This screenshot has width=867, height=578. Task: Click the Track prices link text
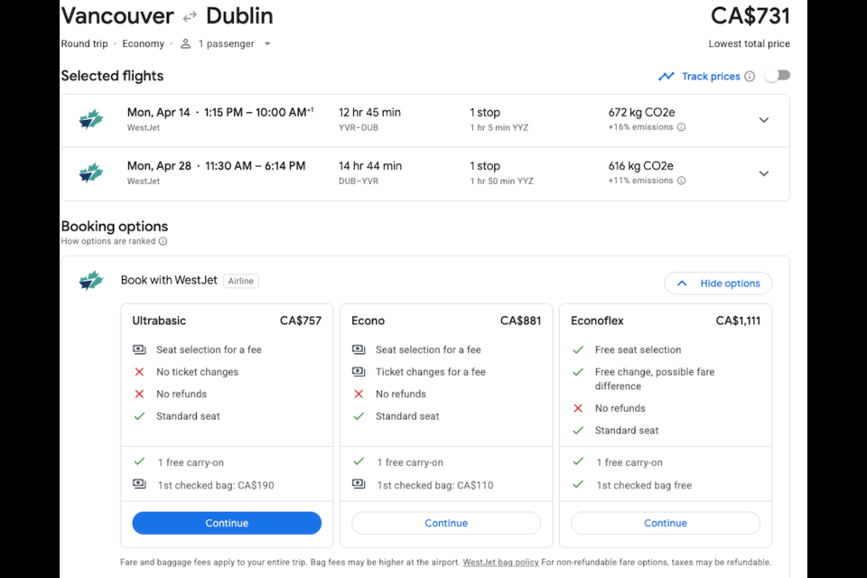coord(711,77)
